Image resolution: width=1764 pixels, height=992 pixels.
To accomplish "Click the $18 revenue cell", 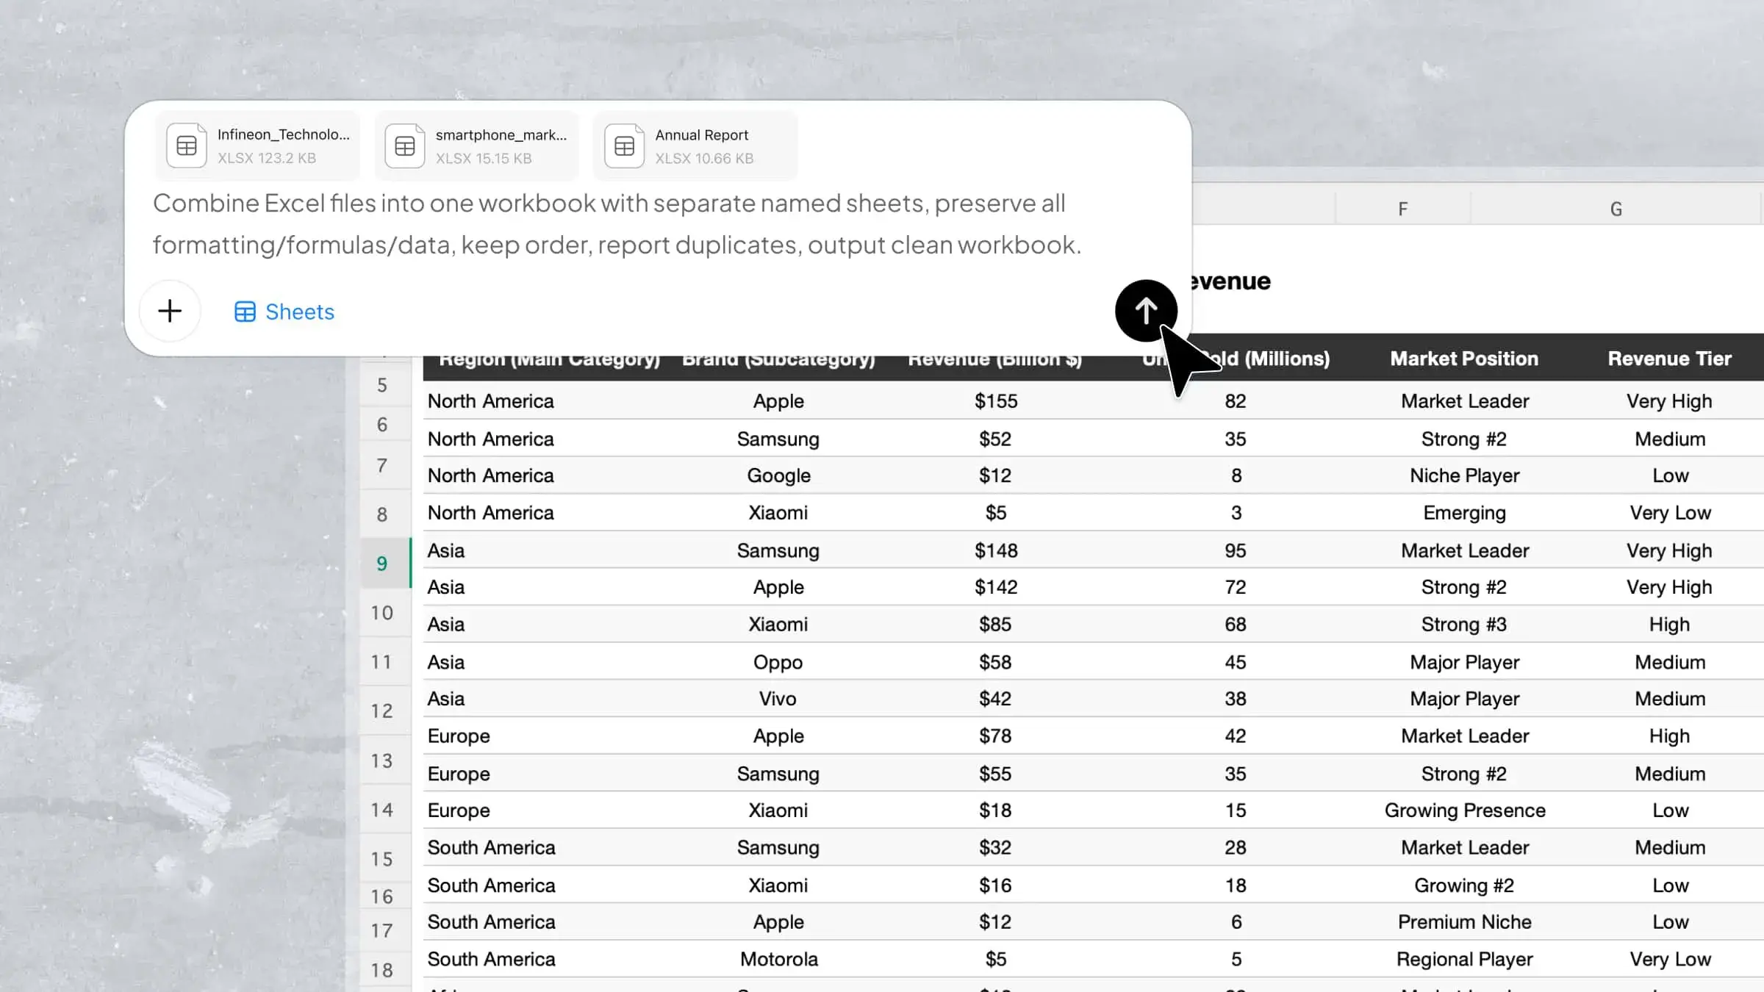I will click(996, 810).
